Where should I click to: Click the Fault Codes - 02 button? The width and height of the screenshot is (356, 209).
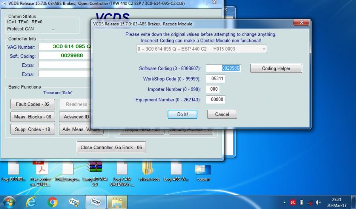coord(32,104)
